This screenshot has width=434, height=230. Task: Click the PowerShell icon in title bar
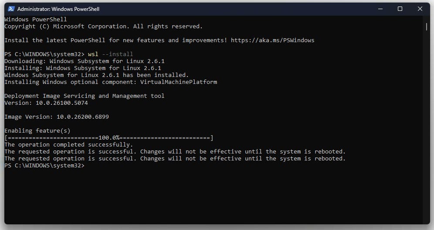click(11, 9)
